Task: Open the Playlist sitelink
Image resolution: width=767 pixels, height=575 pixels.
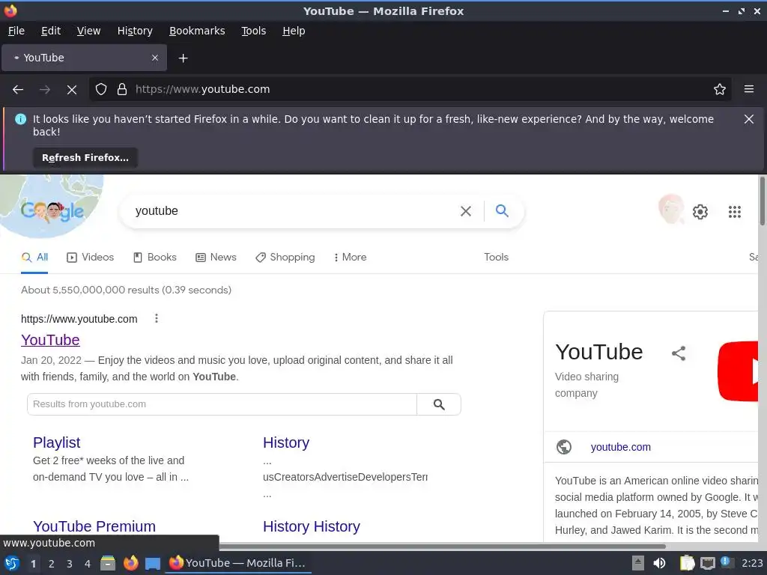Action: pyautogui.click(x=57, y=442)
